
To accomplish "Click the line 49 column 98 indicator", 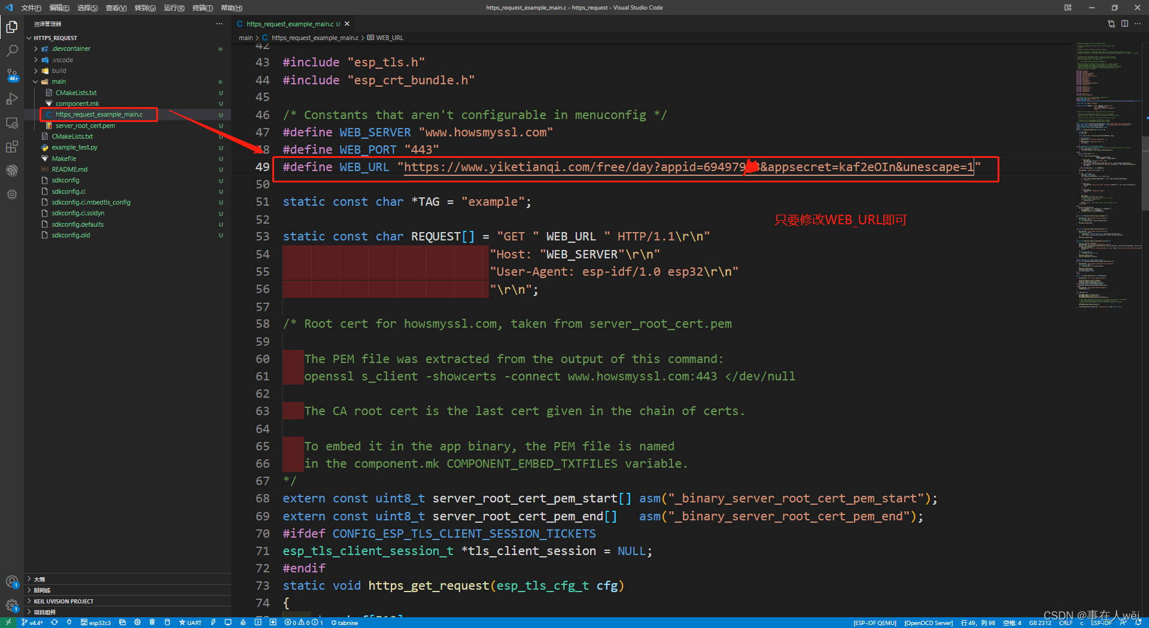I will click(x=978, y=623).
